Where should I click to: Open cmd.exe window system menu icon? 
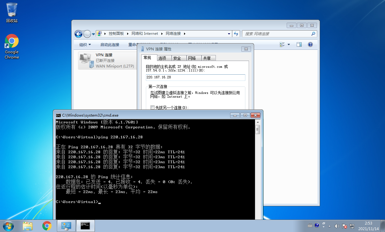point(58,115)
